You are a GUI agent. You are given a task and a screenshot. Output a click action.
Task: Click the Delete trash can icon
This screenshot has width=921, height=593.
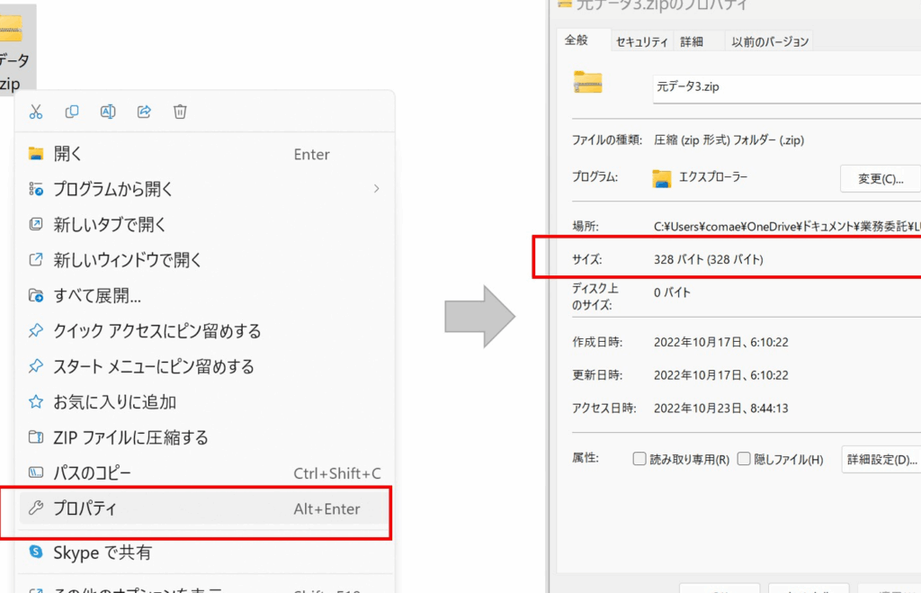180,112
